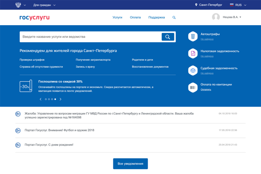Click the Russian coat of arms icon

tap(18, 5)
